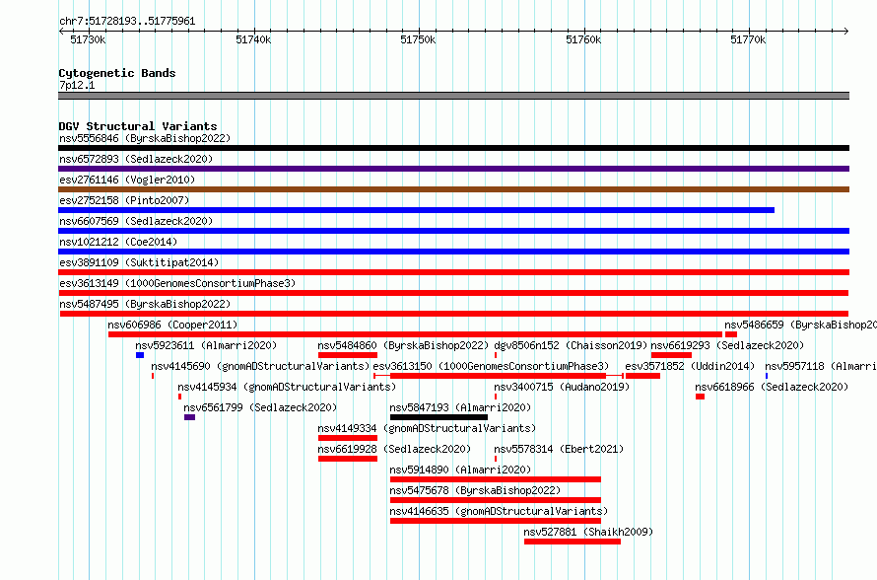The image size is (877, 580).
Task: Click nsv5578314 (Ebert2021) label
Action: click(559, 449)
